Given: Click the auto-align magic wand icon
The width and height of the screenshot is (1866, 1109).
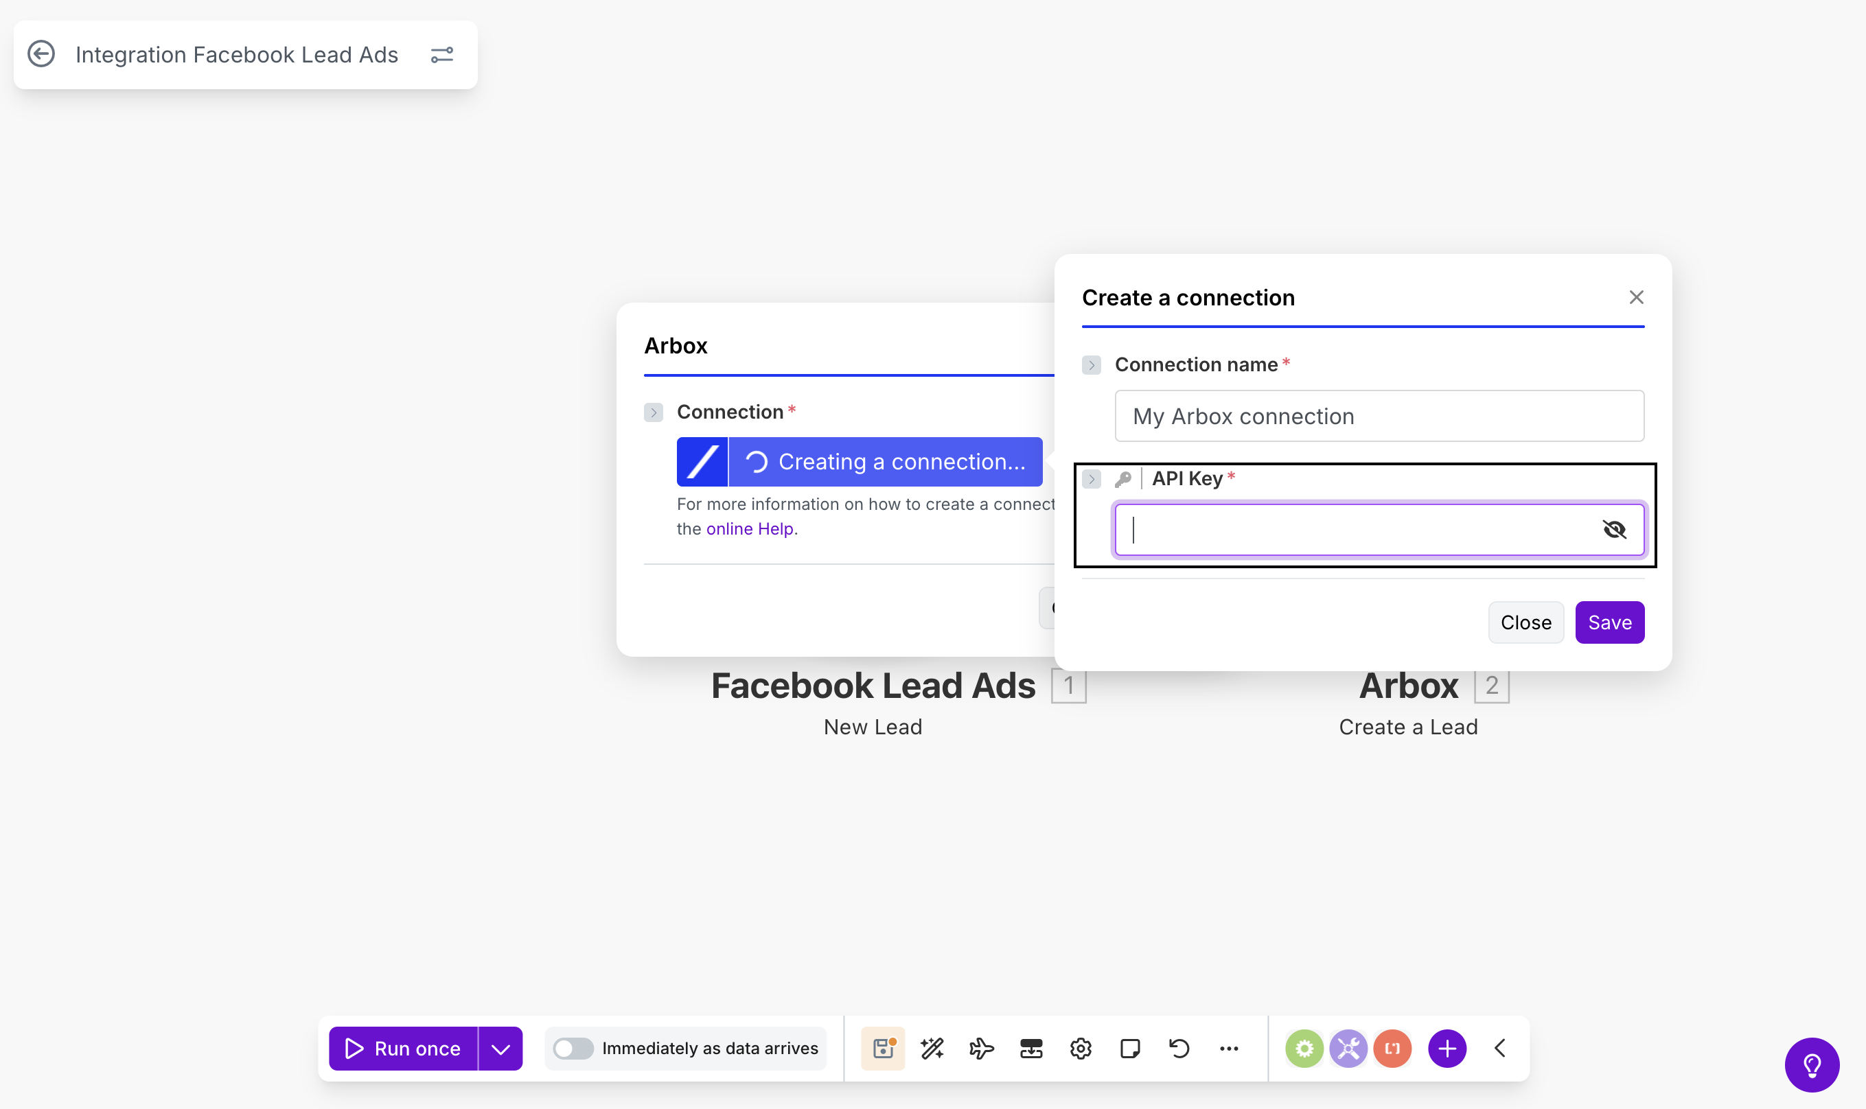Looking at the screenshot, I should click(x=932, y=1049).
